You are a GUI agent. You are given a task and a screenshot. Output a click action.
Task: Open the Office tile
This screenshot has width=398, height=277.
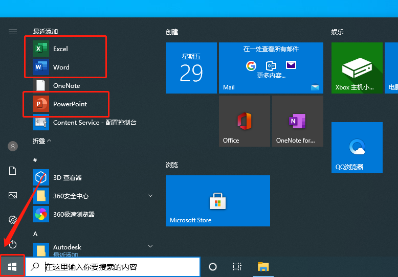[x=244, y=121]
